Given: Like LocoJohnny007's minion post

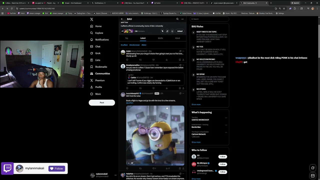Looking at the screenshot, I should tap(153, 168).
